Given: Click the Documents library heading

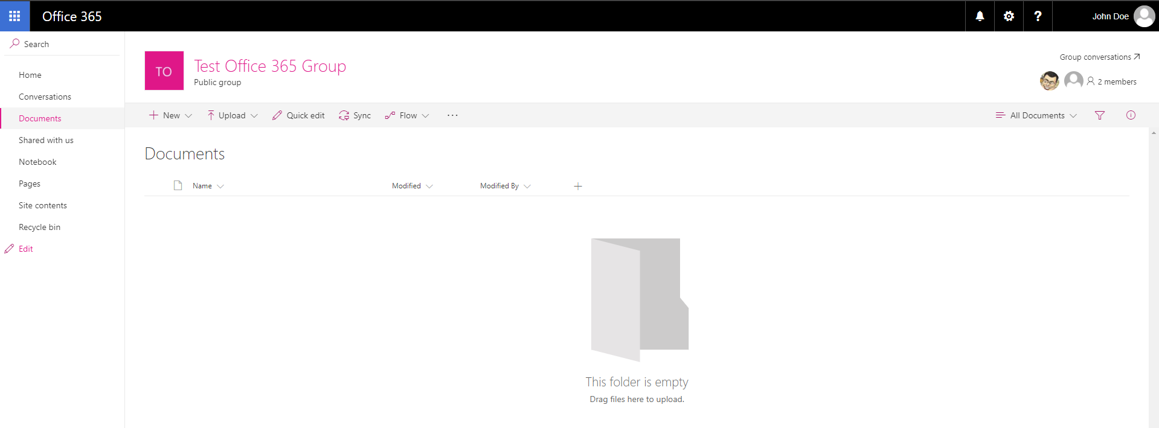Looking at the screenshot, I should [185, 154].
